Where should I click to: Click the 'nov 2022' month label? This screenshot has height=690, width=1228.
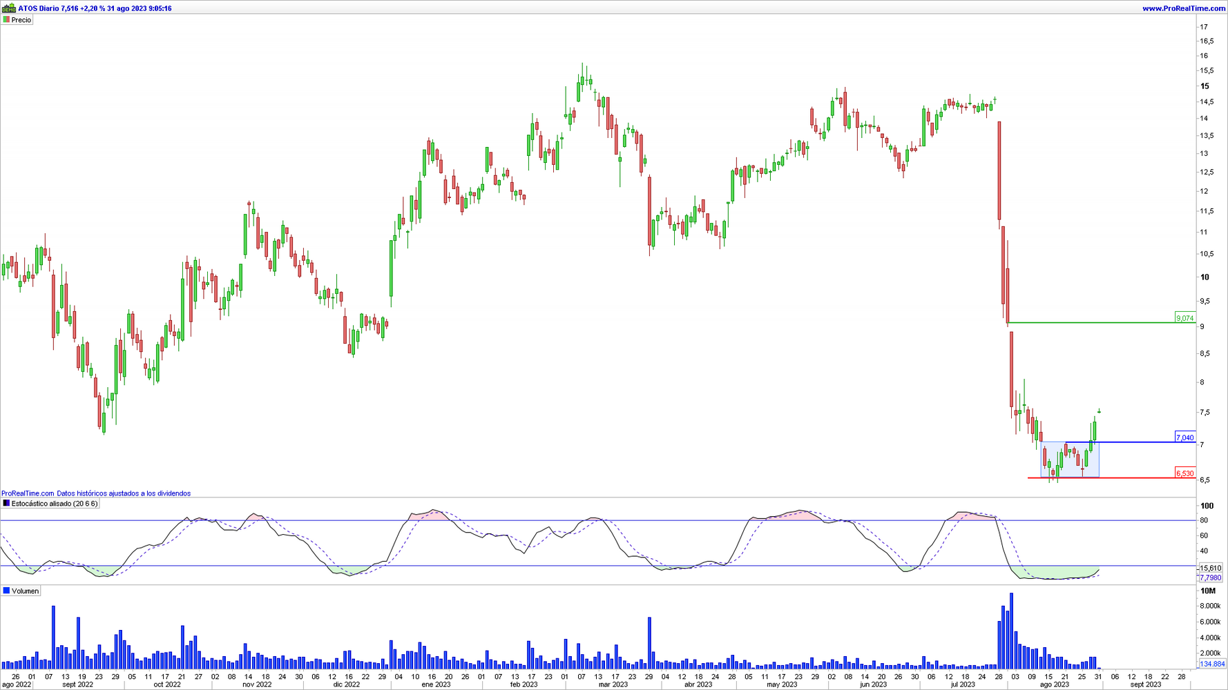pyautogui.click(x=257, y=684)
